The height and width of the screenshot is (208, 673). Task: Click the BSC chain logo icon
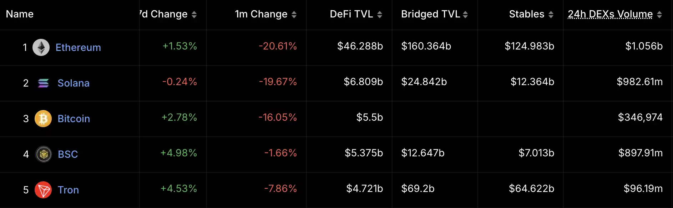[x=44, y=154]
